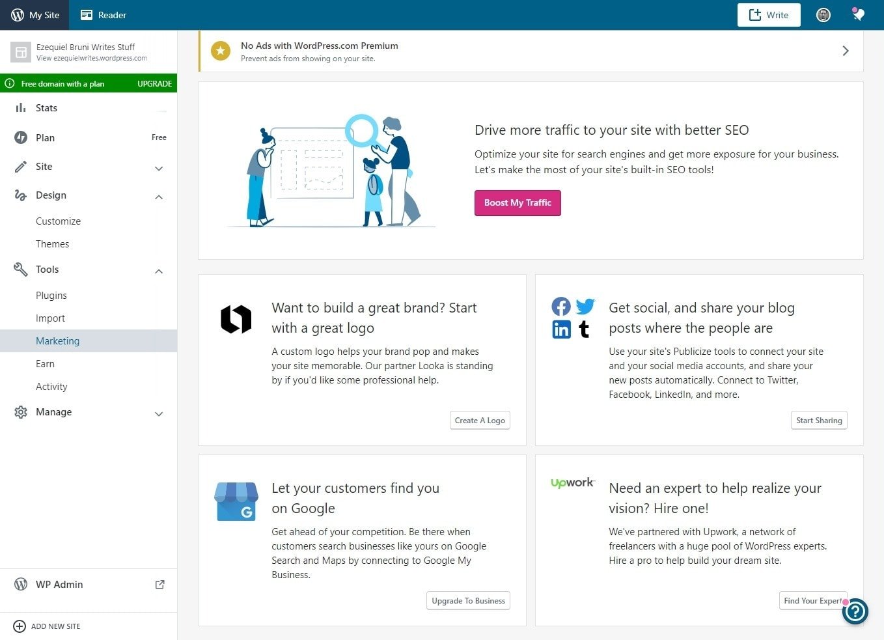Click Let your customers find you heading
The image size is (884, 640).
(x=355, y=498)
